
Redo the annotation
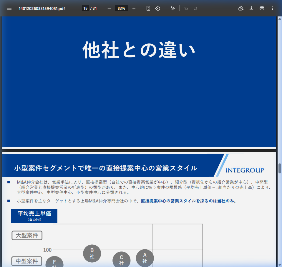point(195,8)
